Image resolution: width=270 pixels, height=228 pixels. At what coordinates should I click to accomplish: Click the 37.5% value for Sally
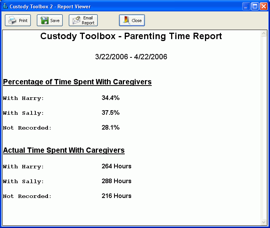(x=111, y=113)
